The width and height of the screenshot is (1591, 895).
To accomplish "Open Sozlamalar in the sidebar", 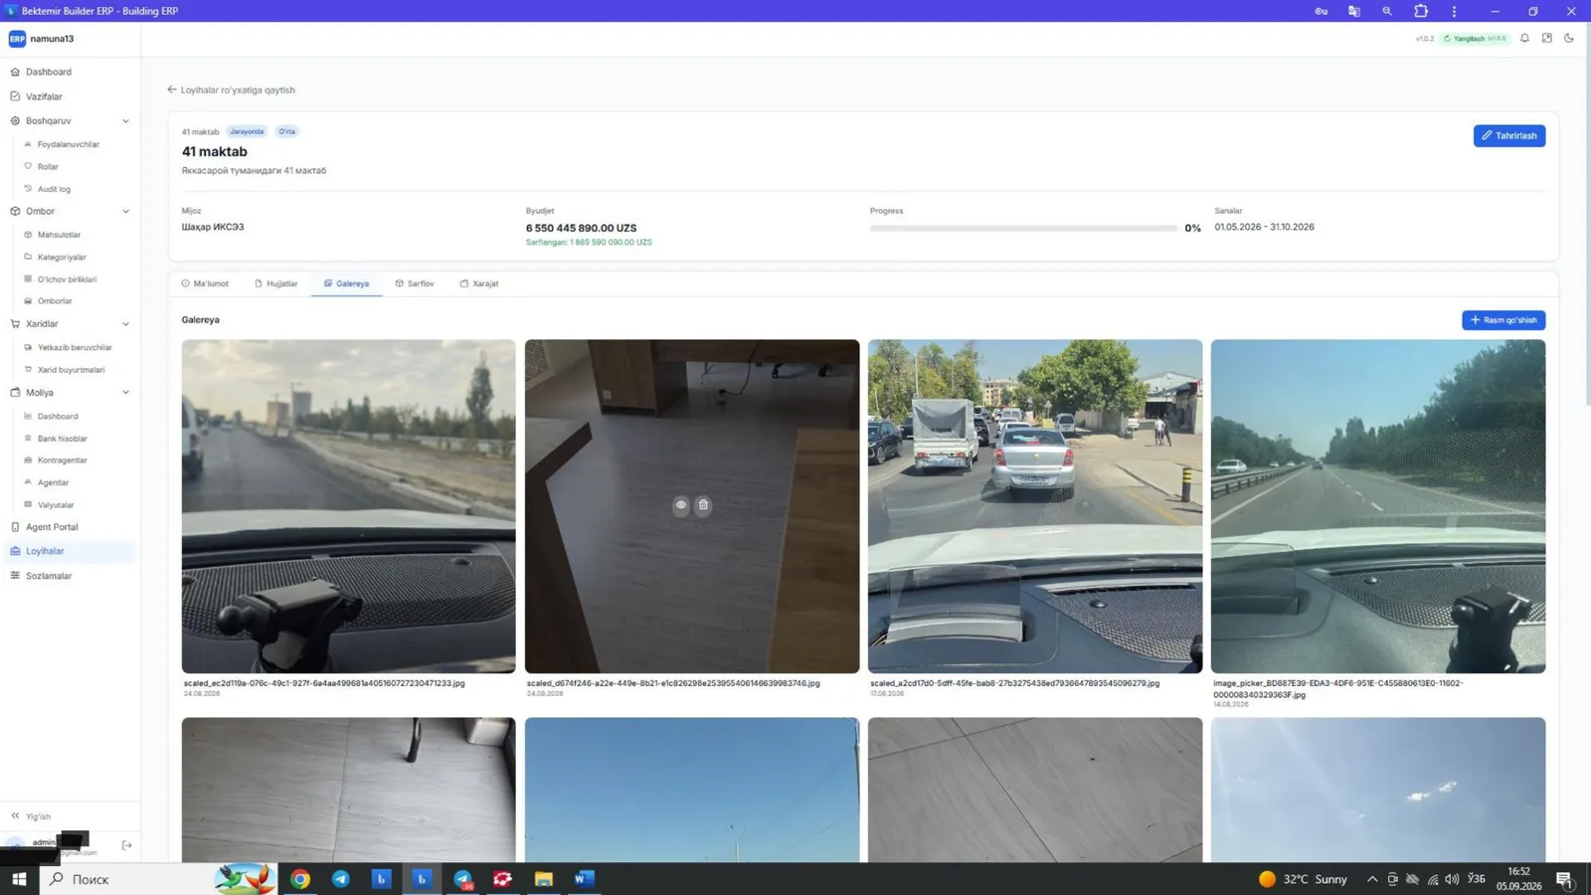I will [x=49, y=576].
